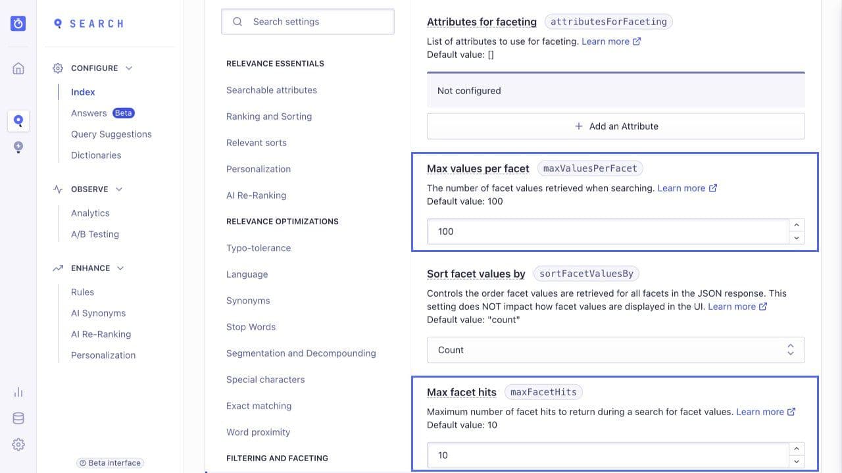Click external link icon after sortFacetValuesBy Learn more

pyautogui.click(x=763, y=307)
